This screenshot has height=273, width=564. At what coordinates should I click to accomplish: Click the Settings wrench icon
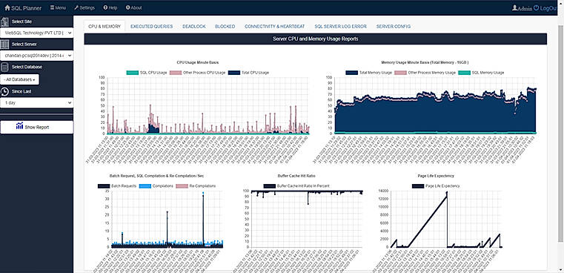pyautogui.click(x=76, y=7)
